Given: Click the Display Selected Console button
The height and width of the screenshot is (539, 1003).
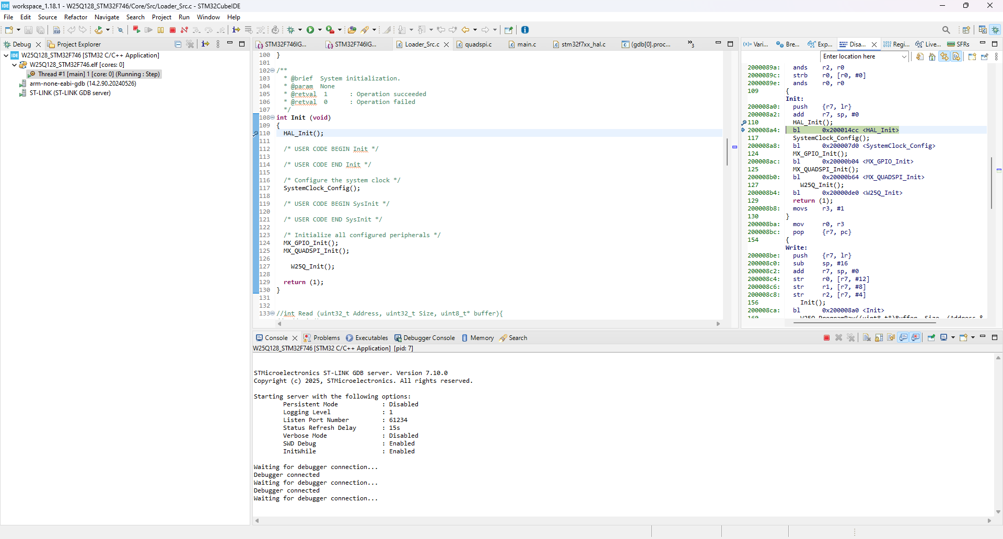Looking at the screenshot, I should coord(943,337).
